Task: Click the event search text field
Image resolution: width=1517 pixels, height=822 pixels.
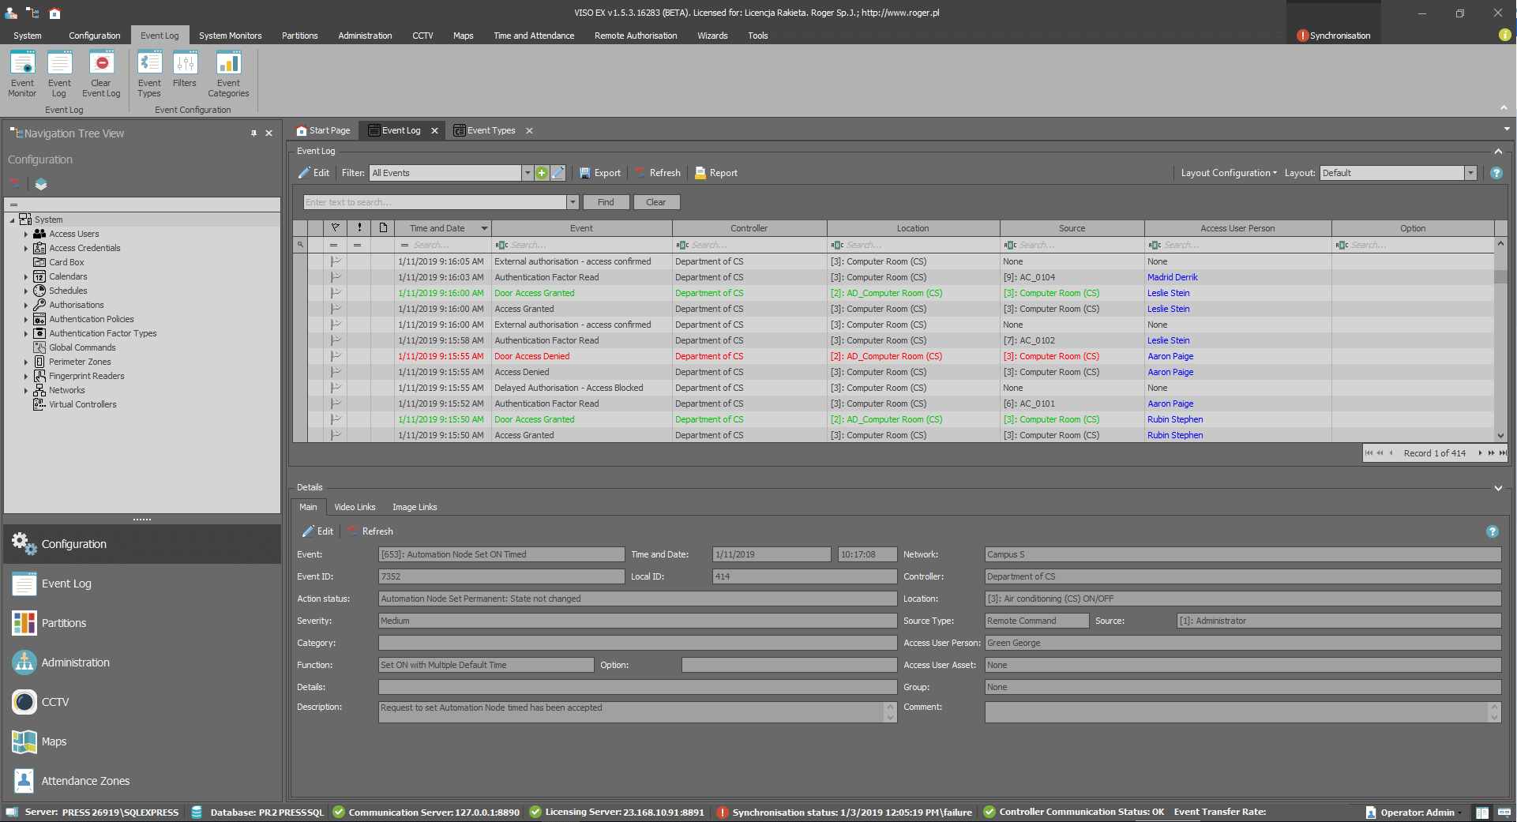Action: (434, 202)
